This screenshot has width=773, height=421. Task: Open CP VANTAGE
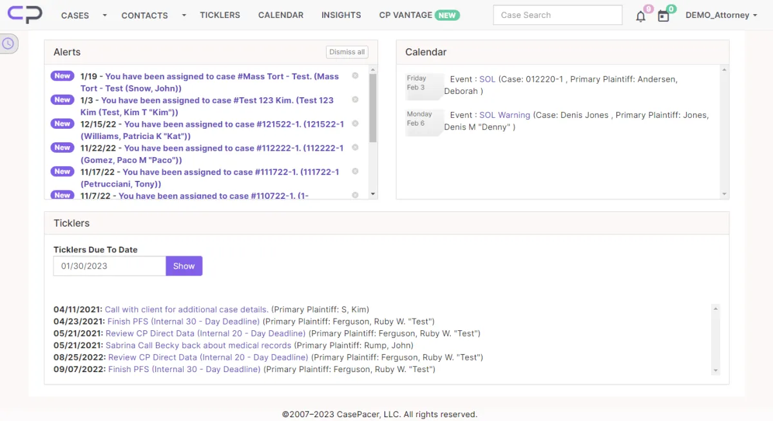tap(405, 15)
